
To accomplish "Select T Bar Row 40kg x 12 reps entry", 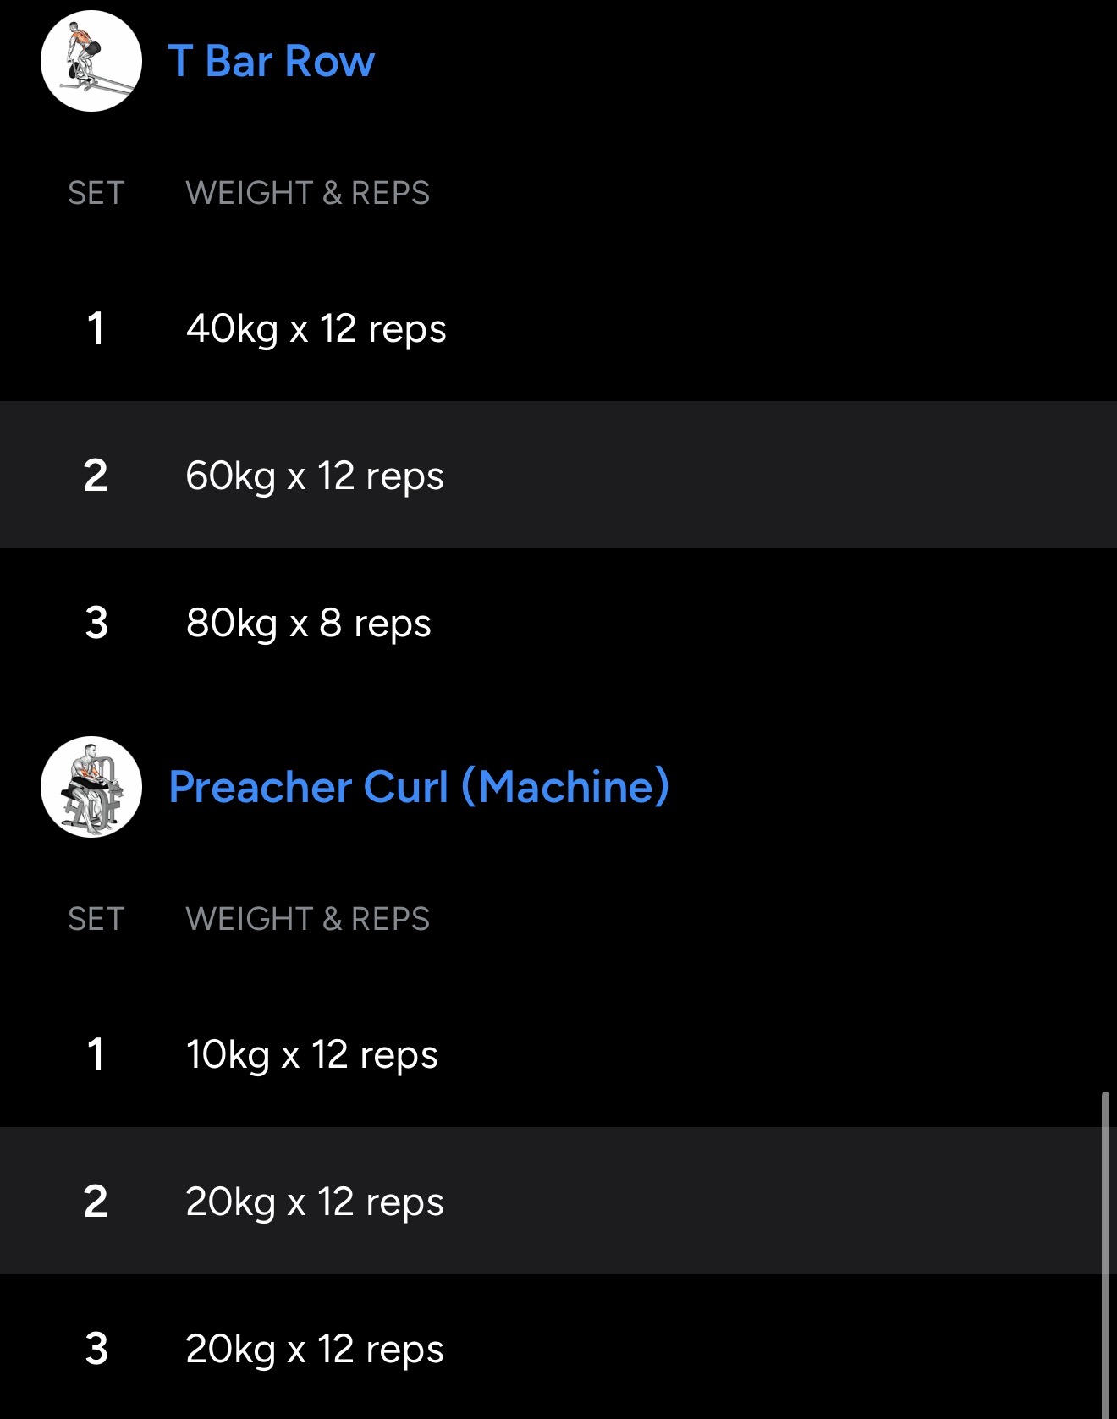I will (316, 328).
